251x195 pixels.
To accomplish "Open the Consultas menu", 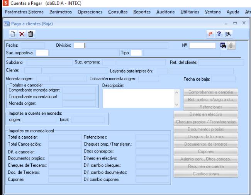I will click(117, 12).
